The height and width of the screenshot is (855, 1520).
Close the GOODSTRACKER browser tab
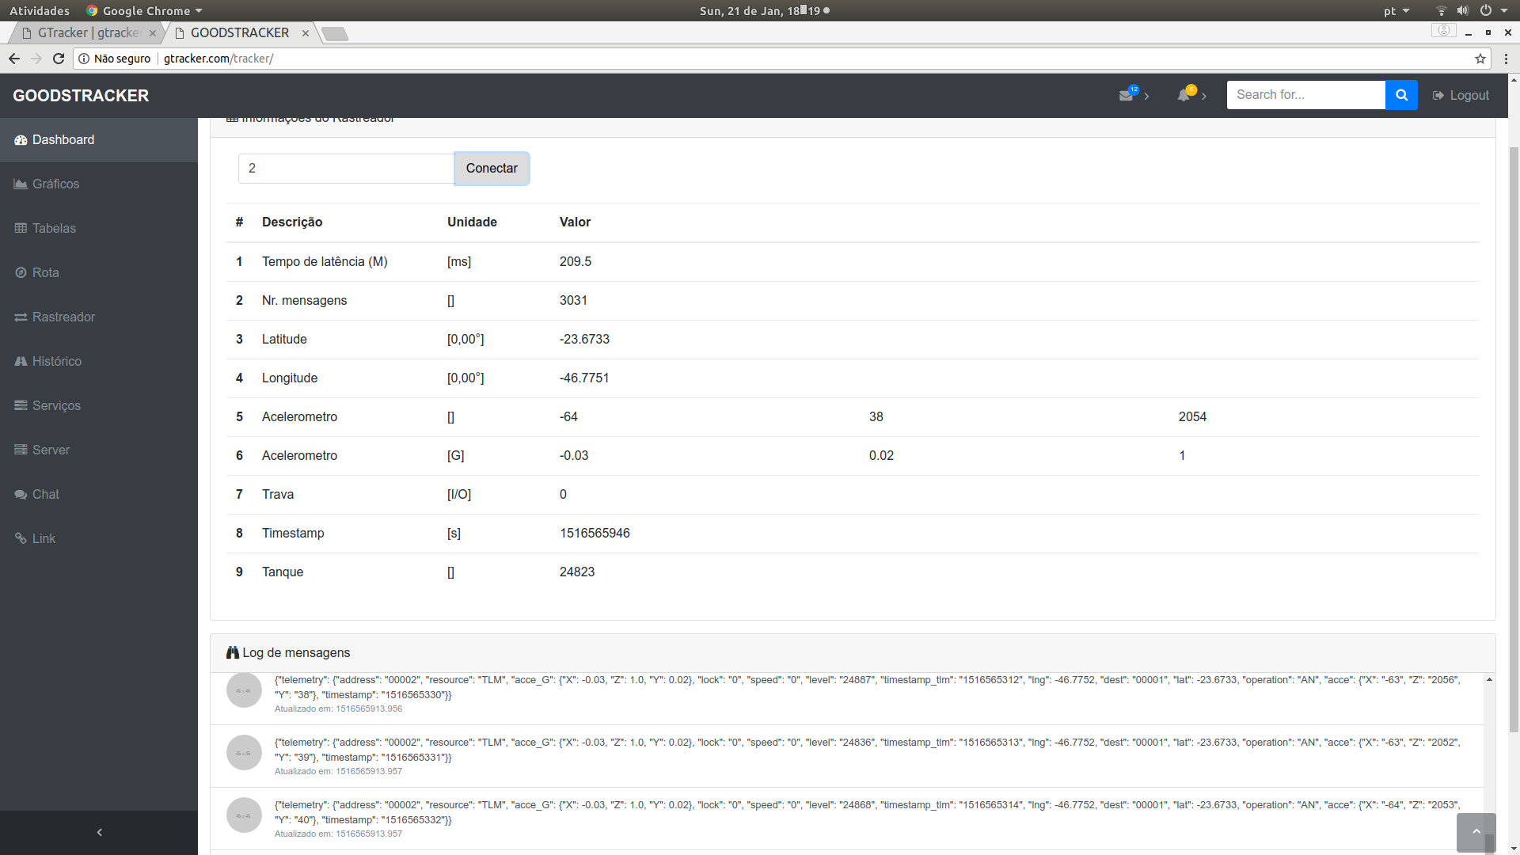pyautogui.click(x=306, y=33)
